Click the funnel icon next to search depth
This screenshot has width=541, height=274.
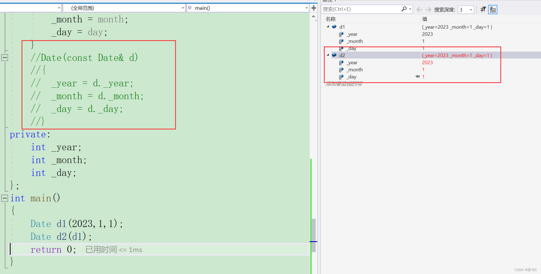[x=483, y=10]
